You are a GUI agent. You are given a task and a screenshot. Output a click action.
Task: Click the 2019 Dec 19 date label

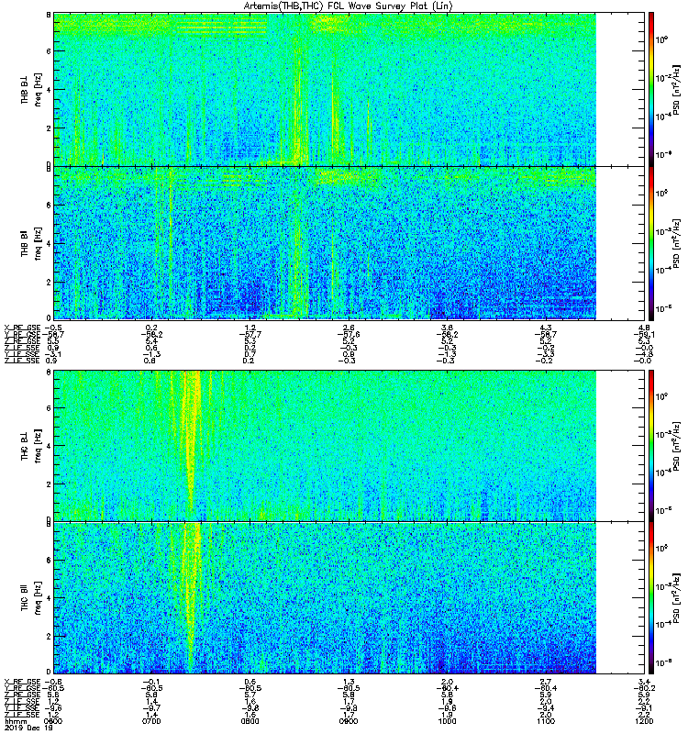click(x=28, y=728)
